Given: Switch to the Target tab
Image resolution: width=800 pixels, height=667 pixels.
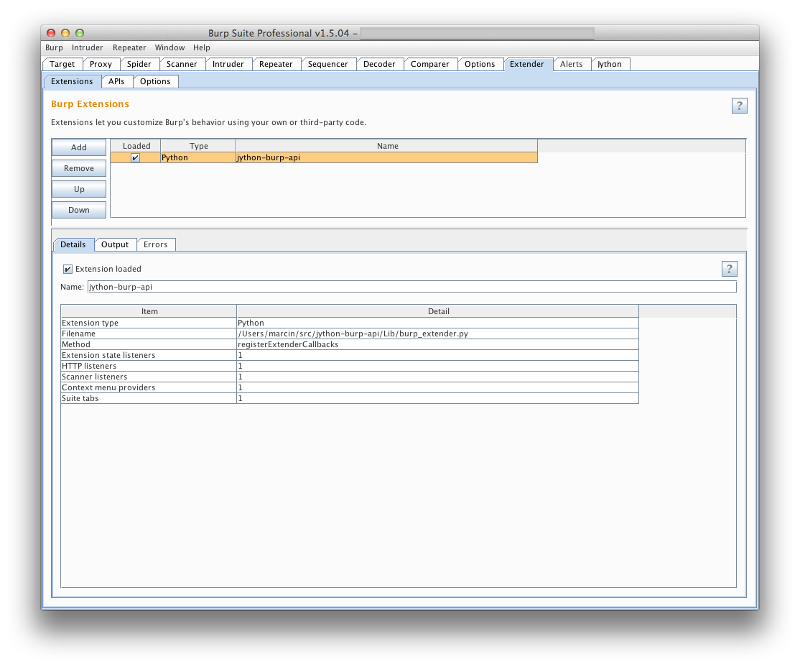Looking at the screenshot, I should tap(62, 64).
